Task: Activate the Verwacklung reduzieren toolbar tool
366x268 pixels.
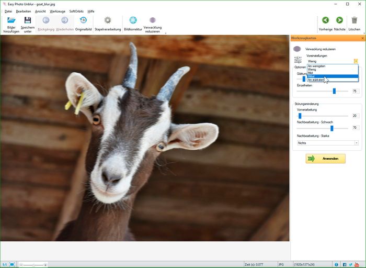Action: coord(153,21)
